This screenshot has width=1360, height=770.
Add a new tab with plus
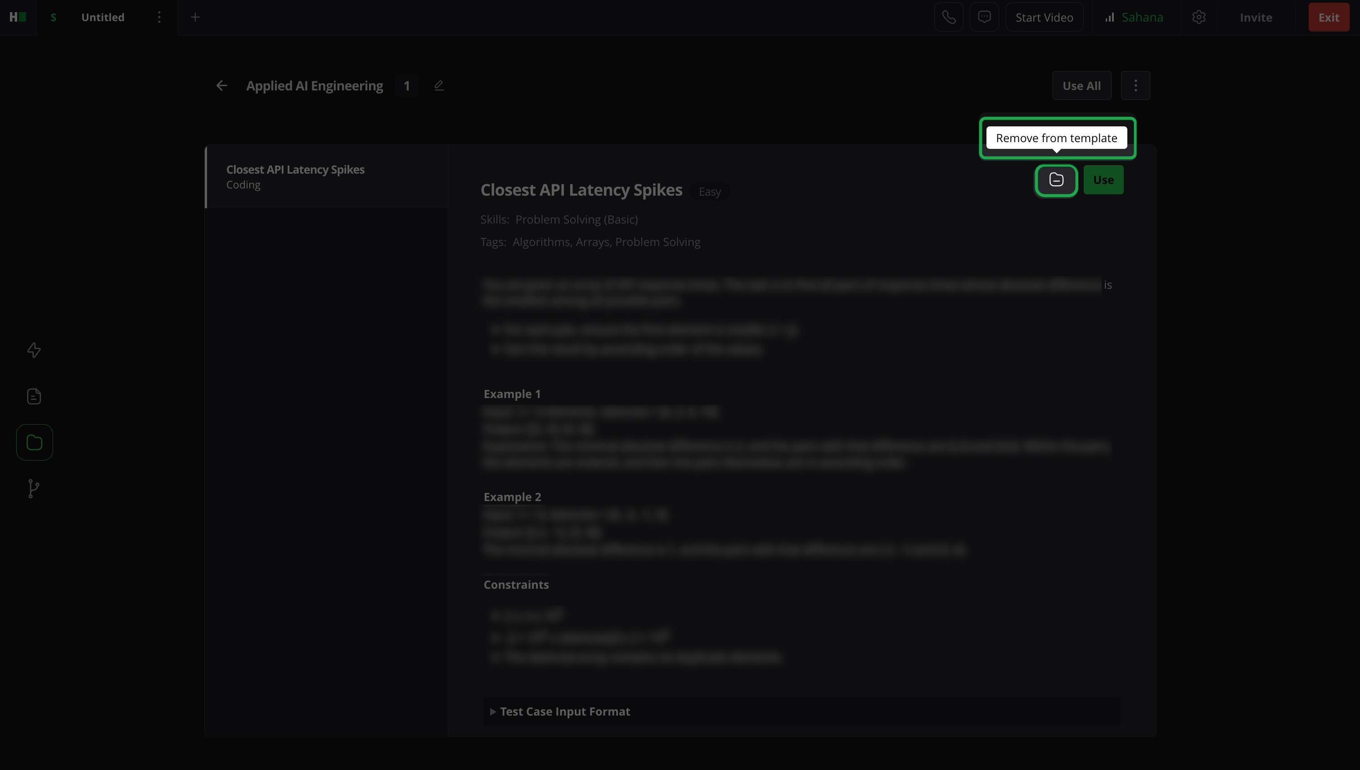(195, 18)
